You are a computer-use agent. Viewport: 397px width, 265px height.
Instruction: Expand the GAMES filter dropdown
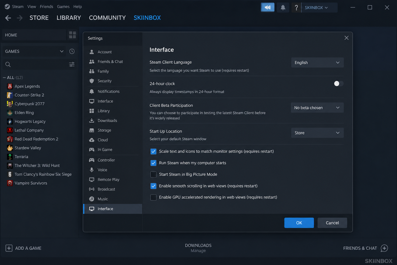tap(34, 51)
